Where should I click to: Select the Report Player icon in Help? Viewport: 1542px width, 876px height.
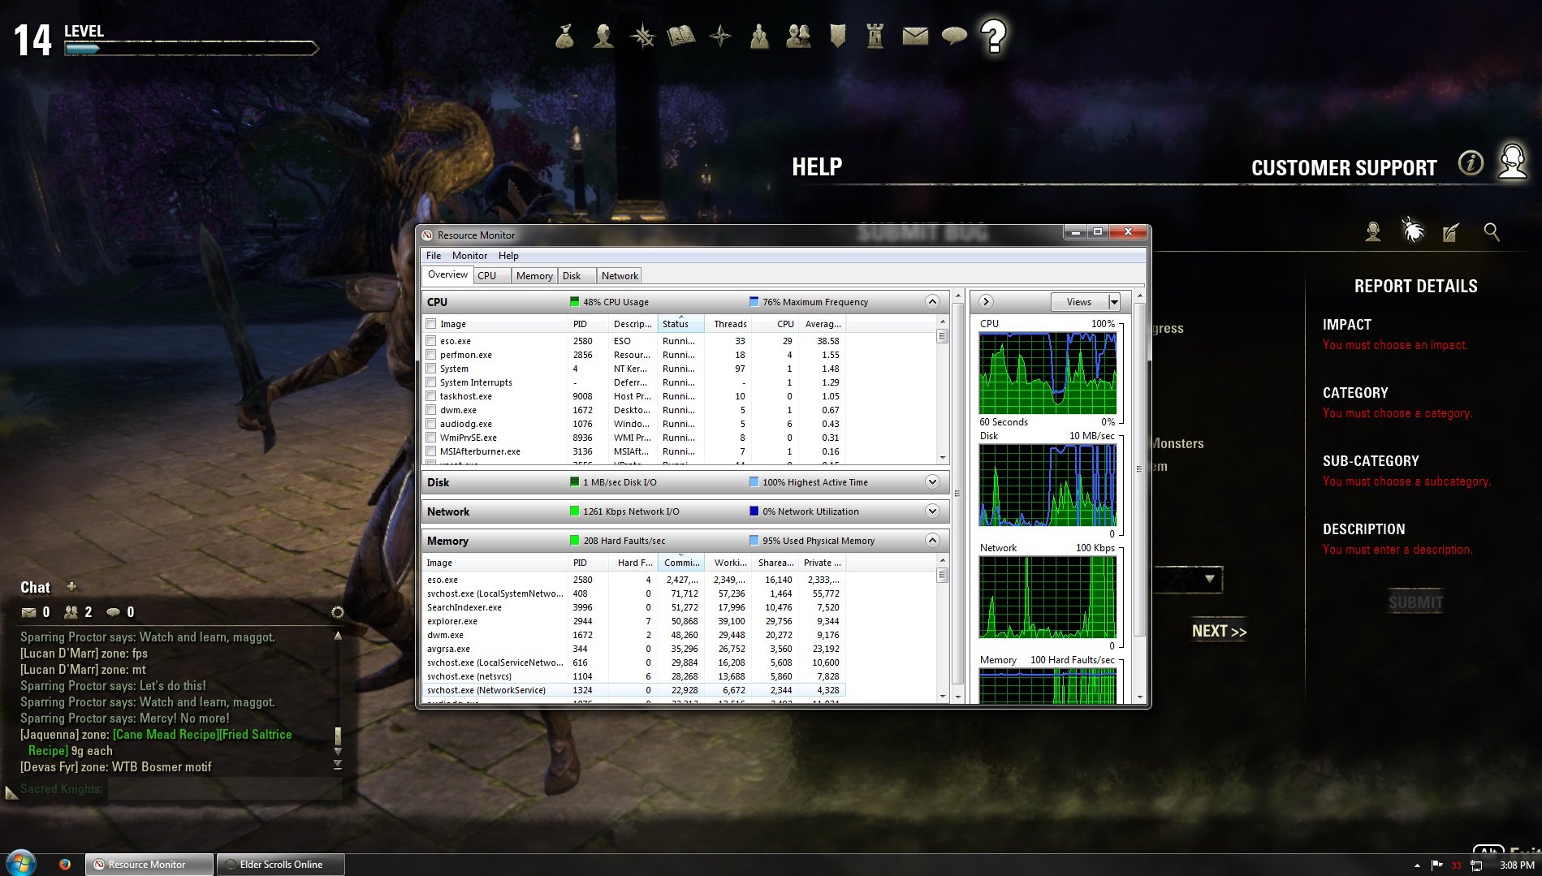coord(1373,232)
